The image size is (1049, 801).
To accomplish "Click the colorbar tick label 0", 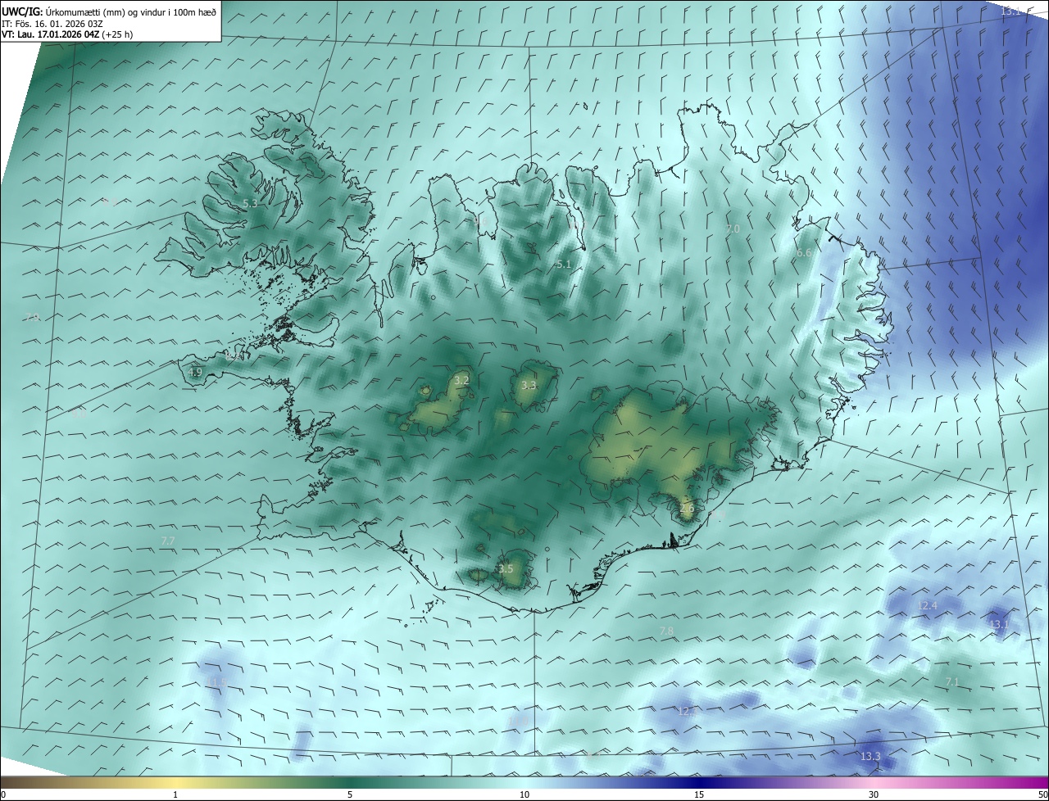I will coord(3,794).
